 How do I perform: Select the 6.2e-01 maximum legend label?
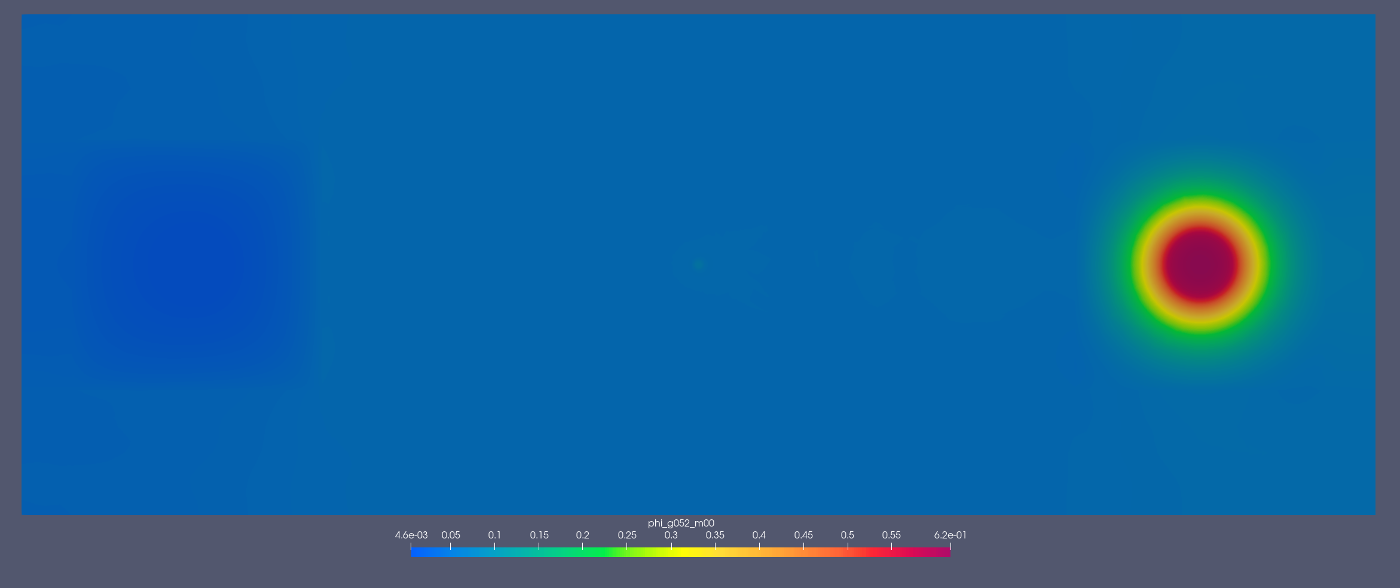click(950, 535)
